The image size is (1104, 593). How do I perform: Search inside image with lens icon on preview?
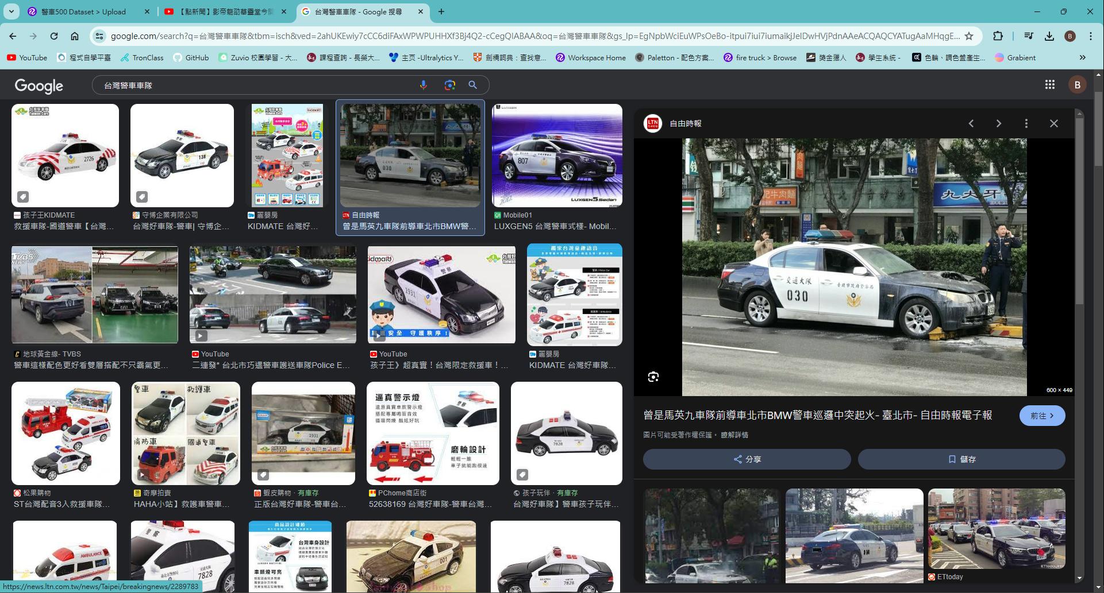653,377
